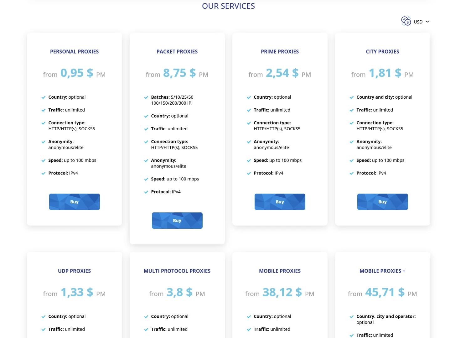
Task: Open the CITY PROXIES heading
Action: tap(382, 52)
